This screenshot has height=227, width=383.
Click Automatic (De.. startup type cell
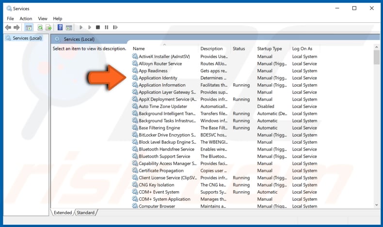tap(272, 113)
